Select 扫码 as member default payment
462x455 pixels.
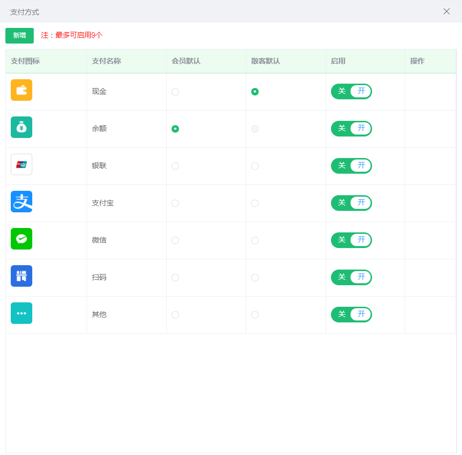pos(175,278)
